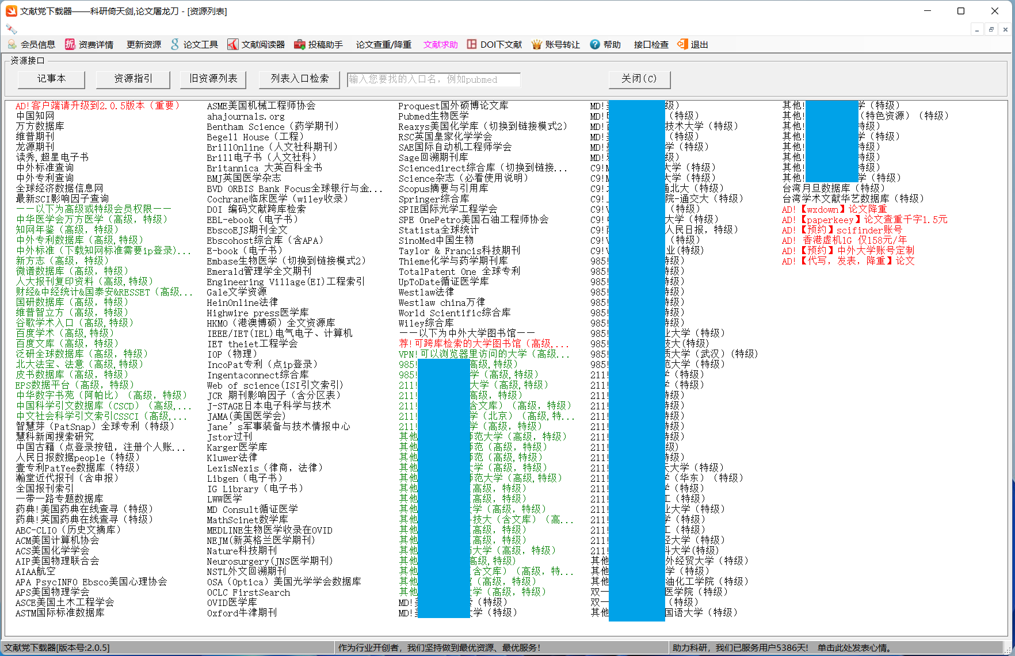The width and height of the screenshot is (1015, 656).
Task: Select the 文献求助 menu item
Action: point(441,44)
